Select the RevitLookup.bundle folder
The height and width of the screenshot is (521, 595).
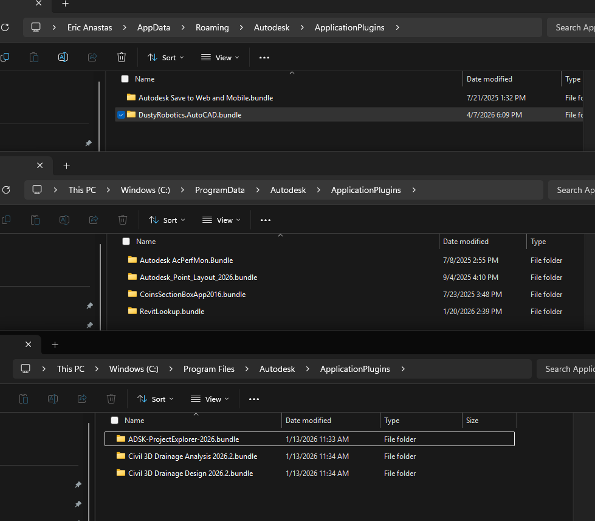(172, 311)
